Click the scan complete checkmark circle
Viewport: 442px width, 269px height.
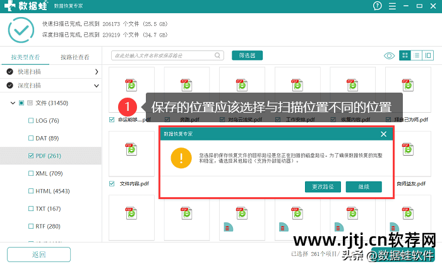click(x=21, y=30)
